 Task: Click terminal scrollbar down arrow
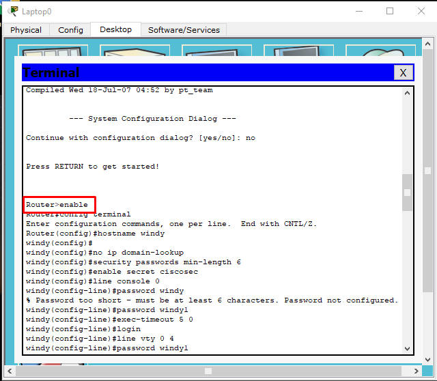pyautogui.click(x=407, y=349)
